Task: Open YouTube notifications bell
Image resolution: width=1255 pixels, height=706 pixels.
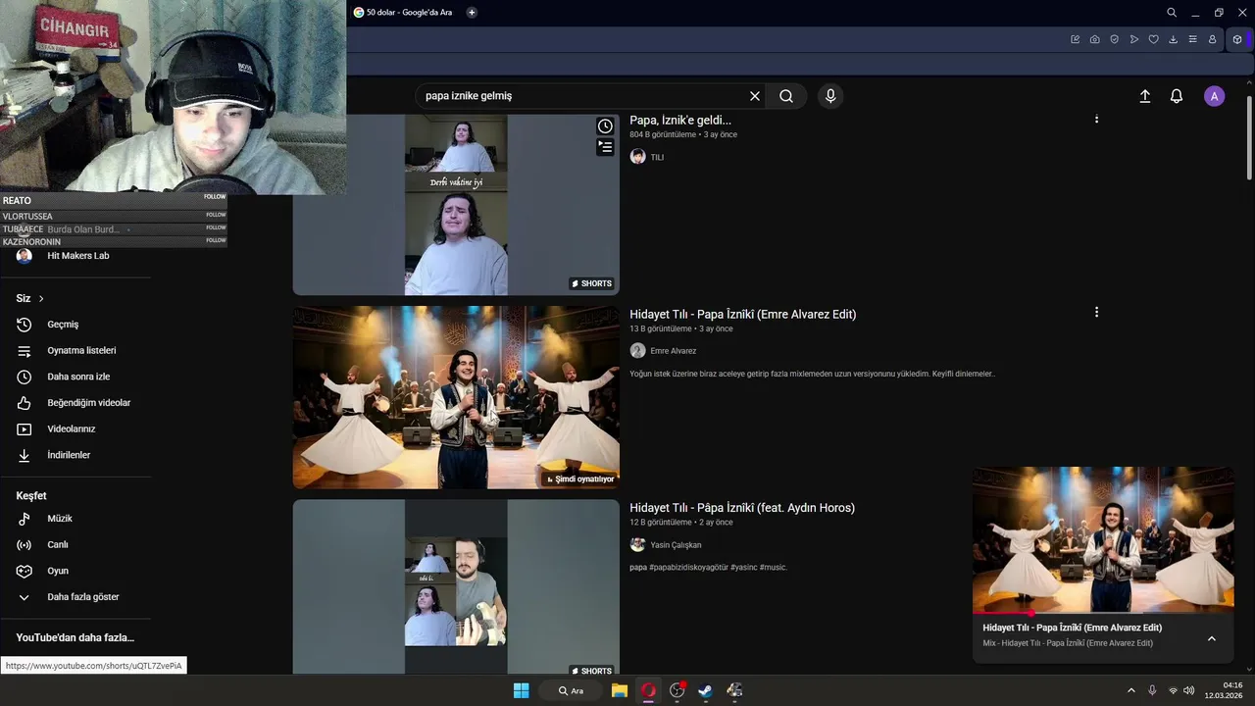Action: (1177, 96)
